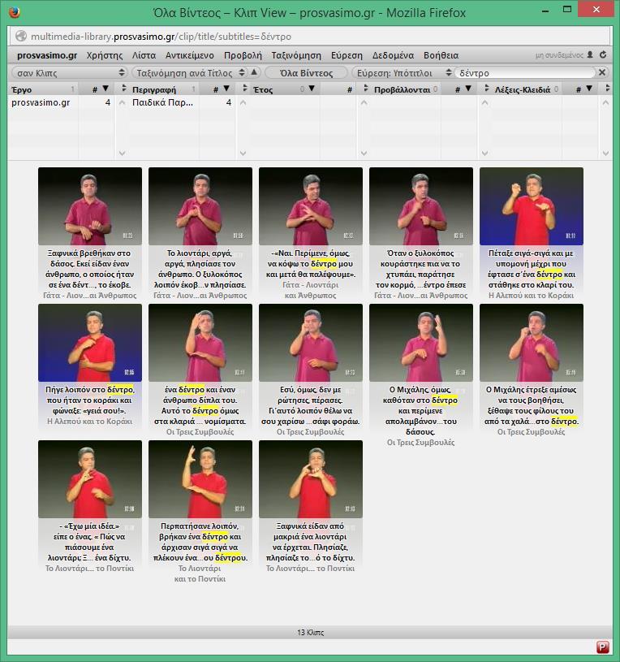620x662 pixels.
Task: Open the sort arrow of the Έτος column
Action: (312, 89)
